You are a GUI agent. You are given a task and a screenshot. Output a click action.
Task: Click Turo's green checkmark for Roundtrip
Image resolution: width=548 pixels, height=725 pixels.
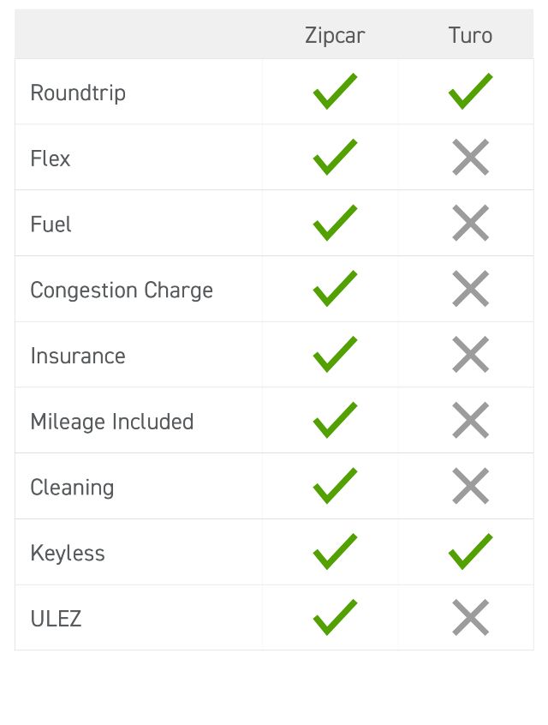tap(470, 92)
